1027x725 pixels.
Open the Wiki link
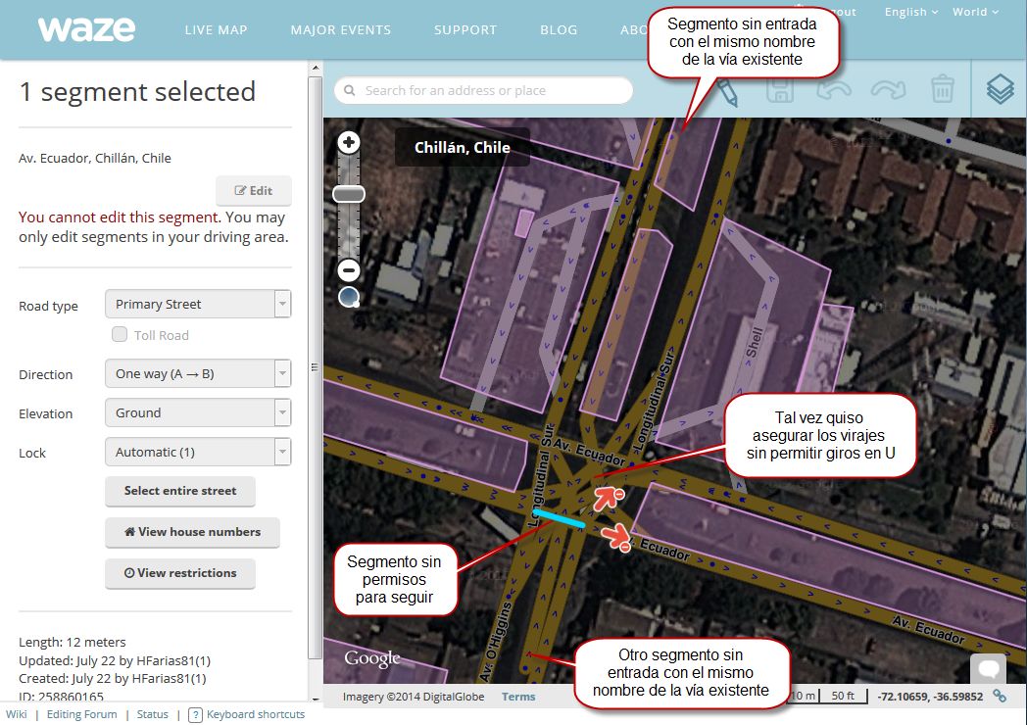pyautogui.click(x=17, y=714)
